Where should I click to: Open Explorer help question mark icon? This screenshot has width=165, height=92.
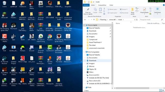pyautogui.click(x=164, y=5)
